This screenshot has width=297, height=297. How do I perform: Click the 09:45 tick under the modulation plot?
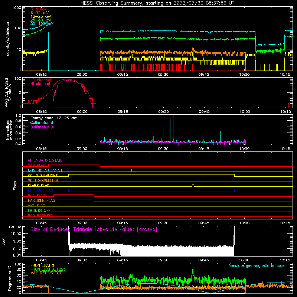coord(203,149)
